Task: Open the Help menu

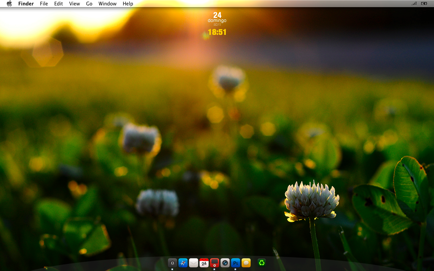Action: coord(128,4)
